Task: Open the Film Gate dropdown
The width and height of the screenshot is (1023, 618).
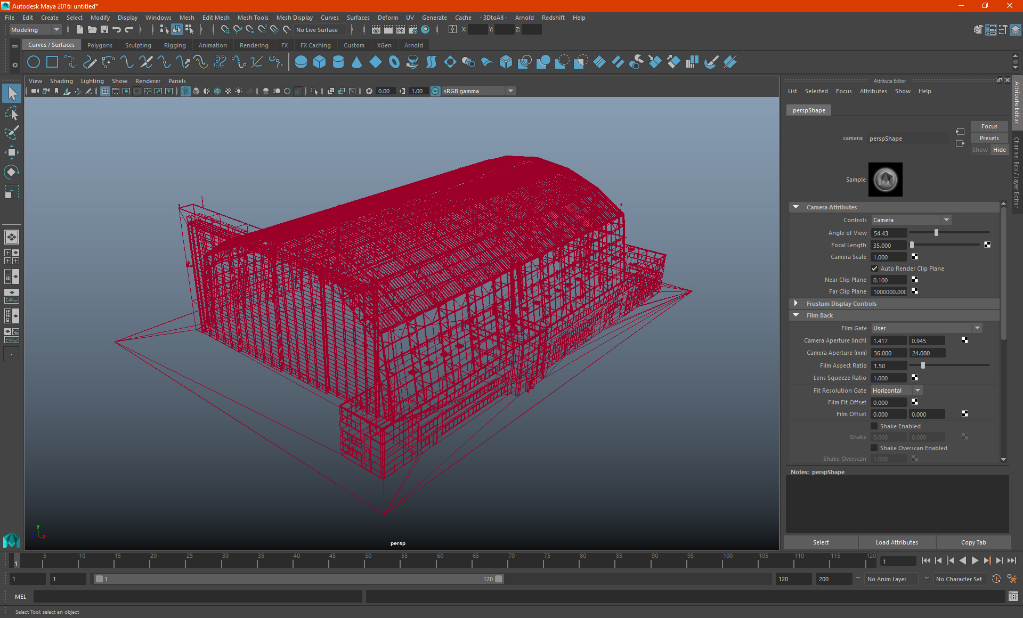Action: (x=927, y=328)
